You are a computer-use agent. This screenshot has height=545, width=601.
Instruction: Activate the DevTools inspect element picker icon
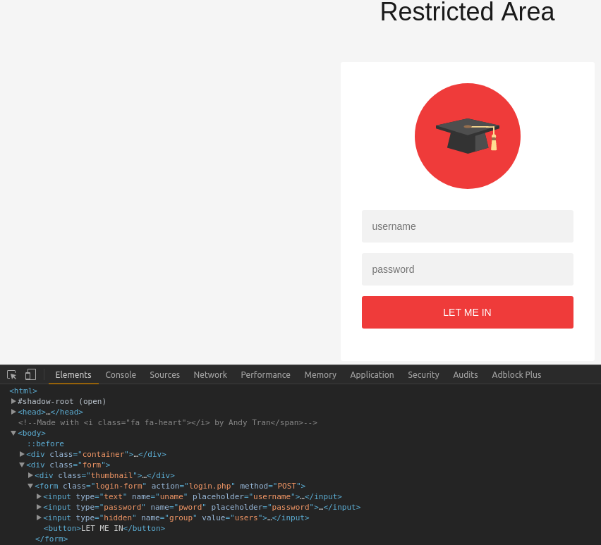pos(11,374)
